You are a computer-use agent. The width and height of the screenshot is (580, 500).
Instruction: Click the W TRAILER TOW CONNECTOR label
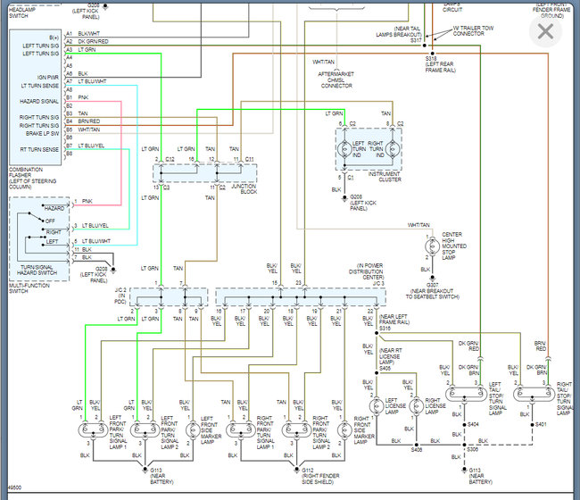coord(473,30)
